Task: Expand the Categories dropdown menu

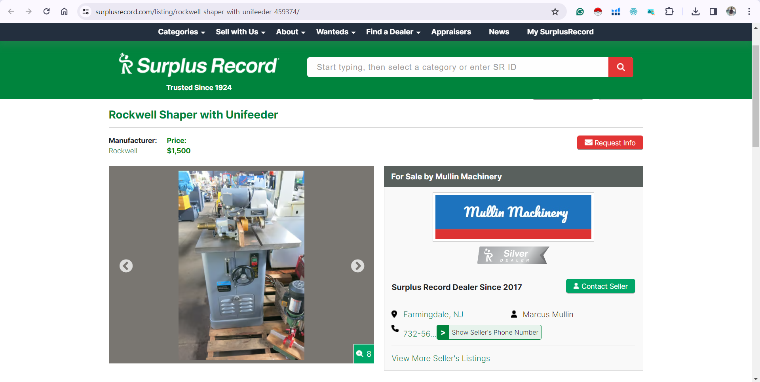Action: tap(181, 32)
